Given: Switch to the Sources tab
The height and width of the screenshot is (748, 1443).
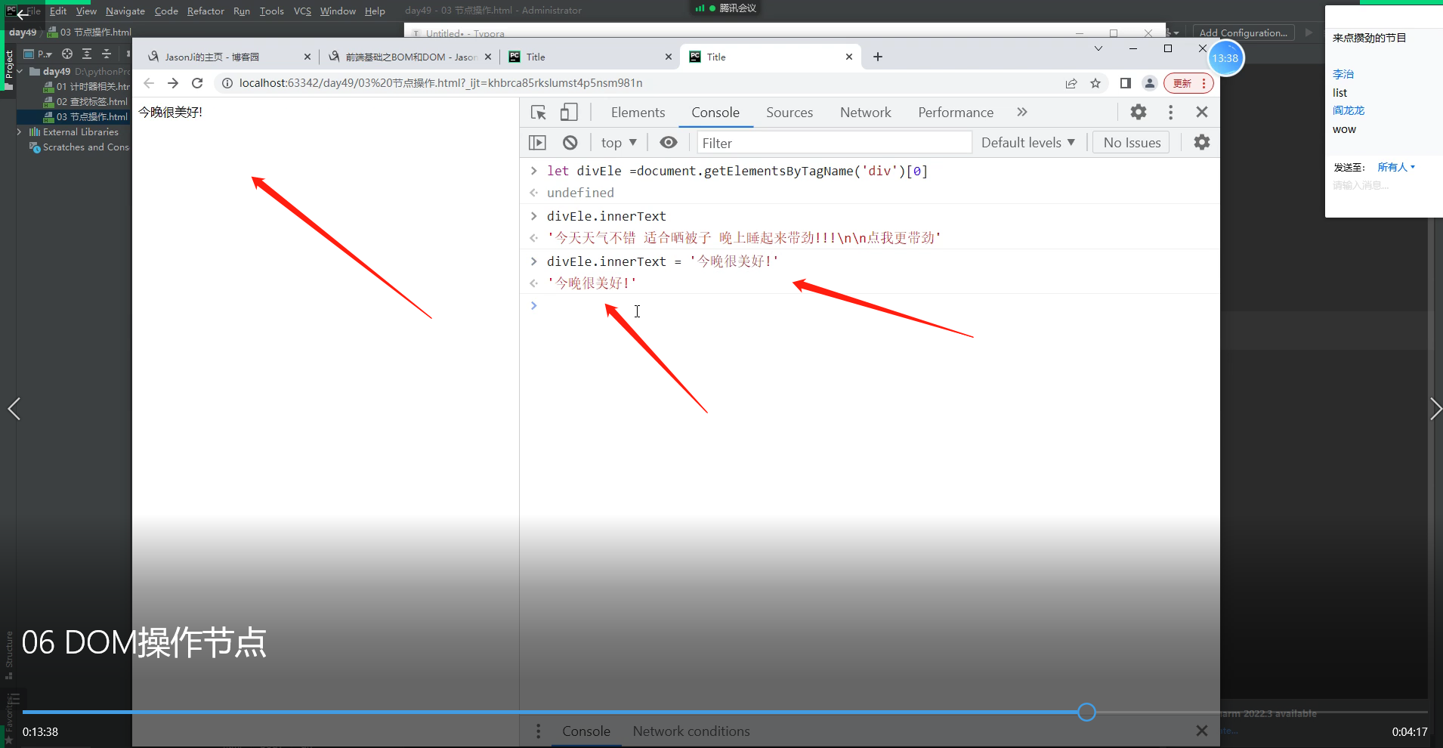Looking at the screenshot, I should [x=789, y=113].
